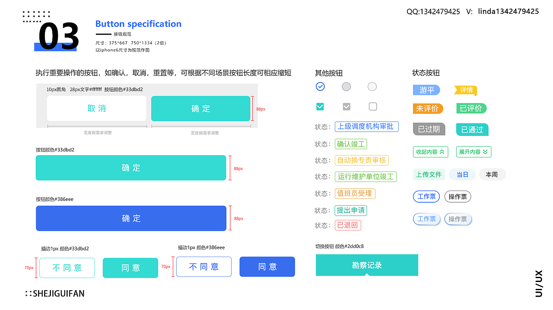Click the 状态按钮 section title
The image size is (553, 310).
click(426, 73)
